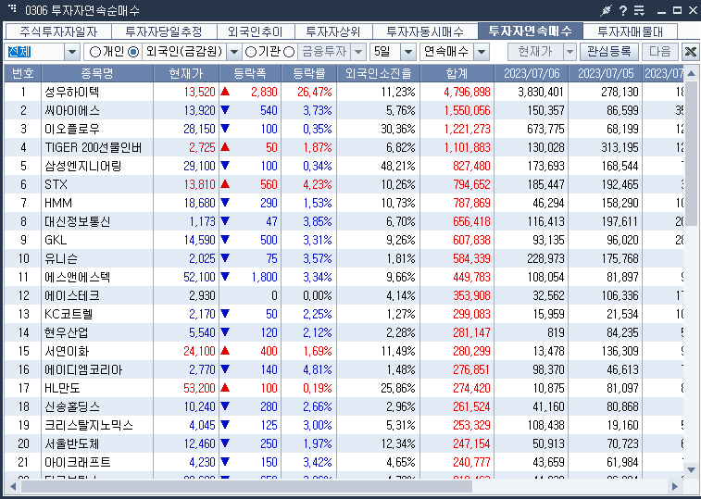Sort by 등락률 column header
The image size is (701, 499).
click(x=309, y=73)
